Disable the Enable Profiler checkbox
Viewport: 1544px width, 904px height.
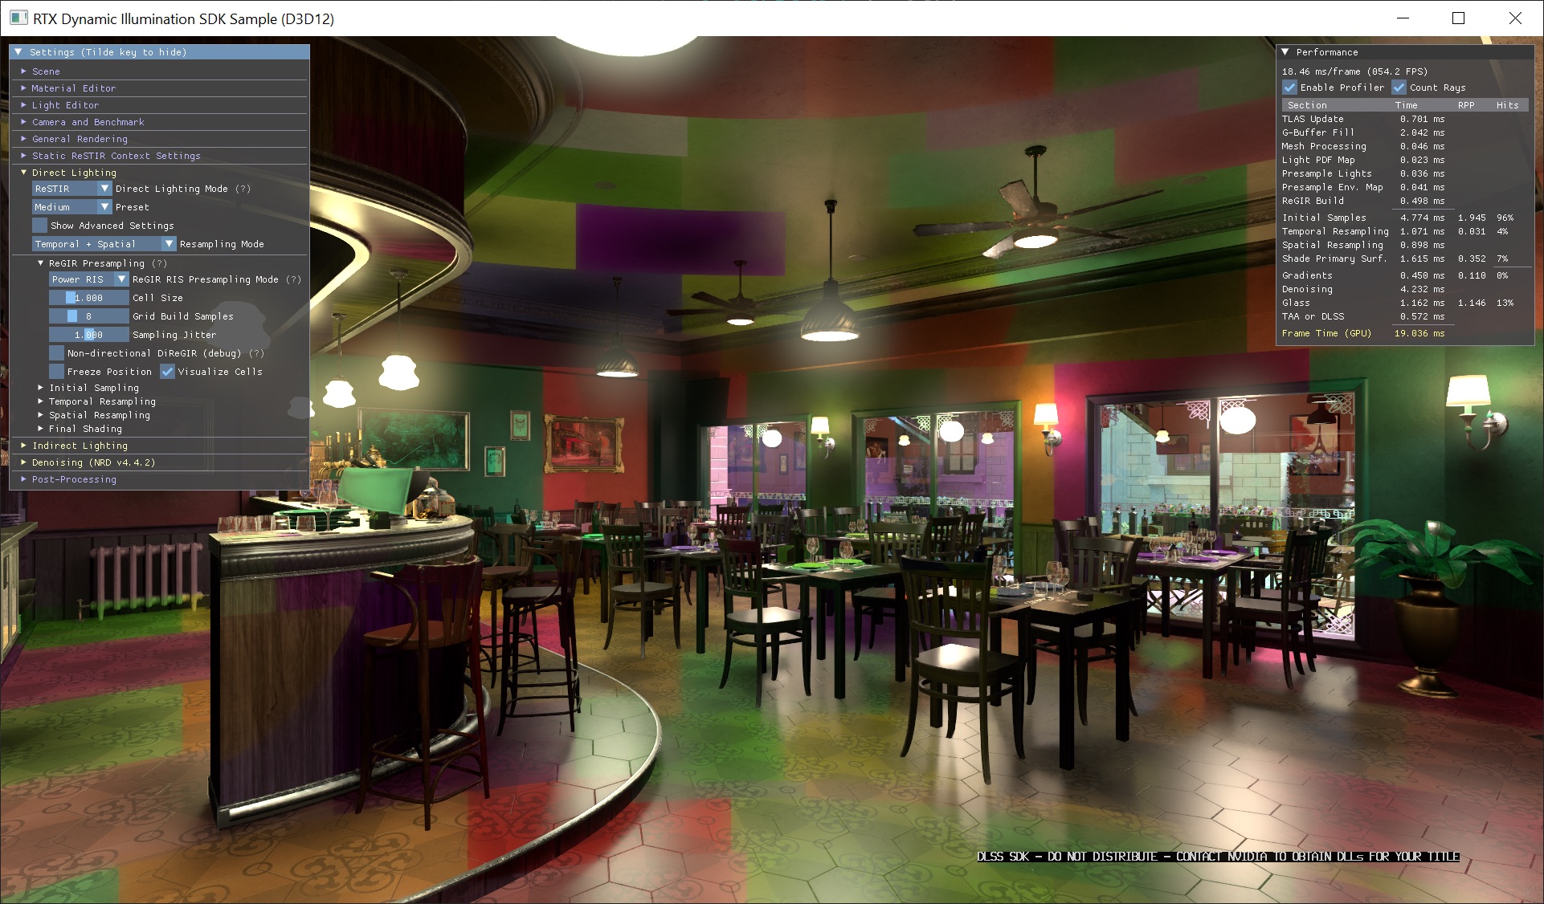1289,88
